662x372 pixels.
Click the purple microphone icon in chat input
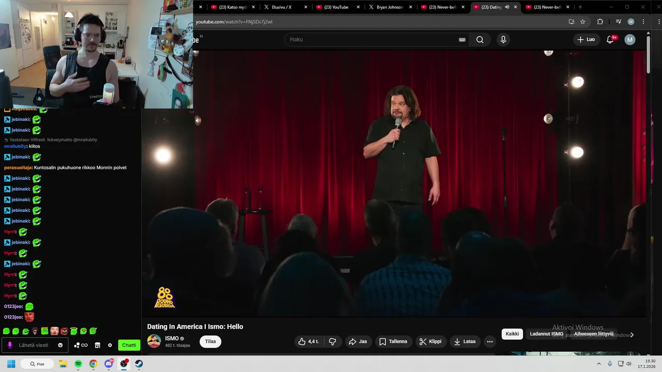coord(10,345)
